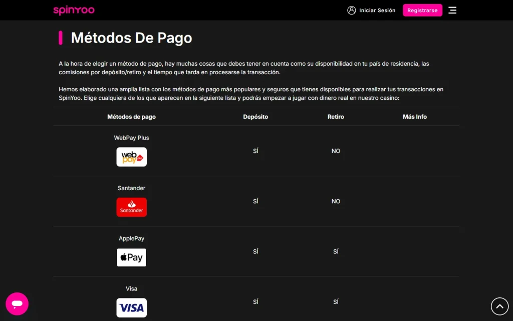513x321 pixels.
Task: Open the Iniciar Sesión link
Action: tap(377, 10)
